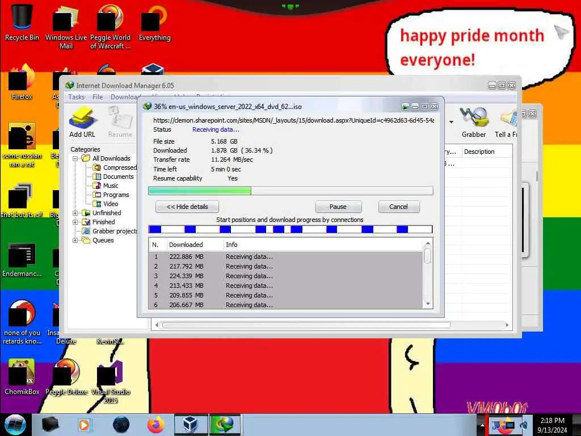Open the Grabber tool in IDM toolbar
Screen dimensions: 581x436
point(474,122)
